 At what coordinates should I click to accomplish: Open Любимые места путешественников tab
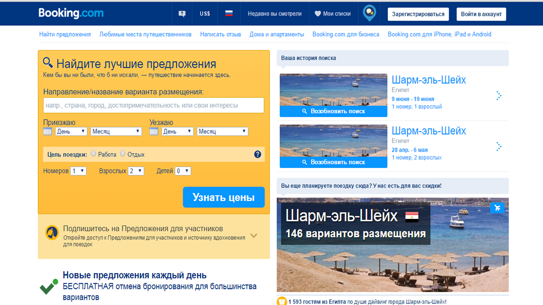click(x=145, y=35)
